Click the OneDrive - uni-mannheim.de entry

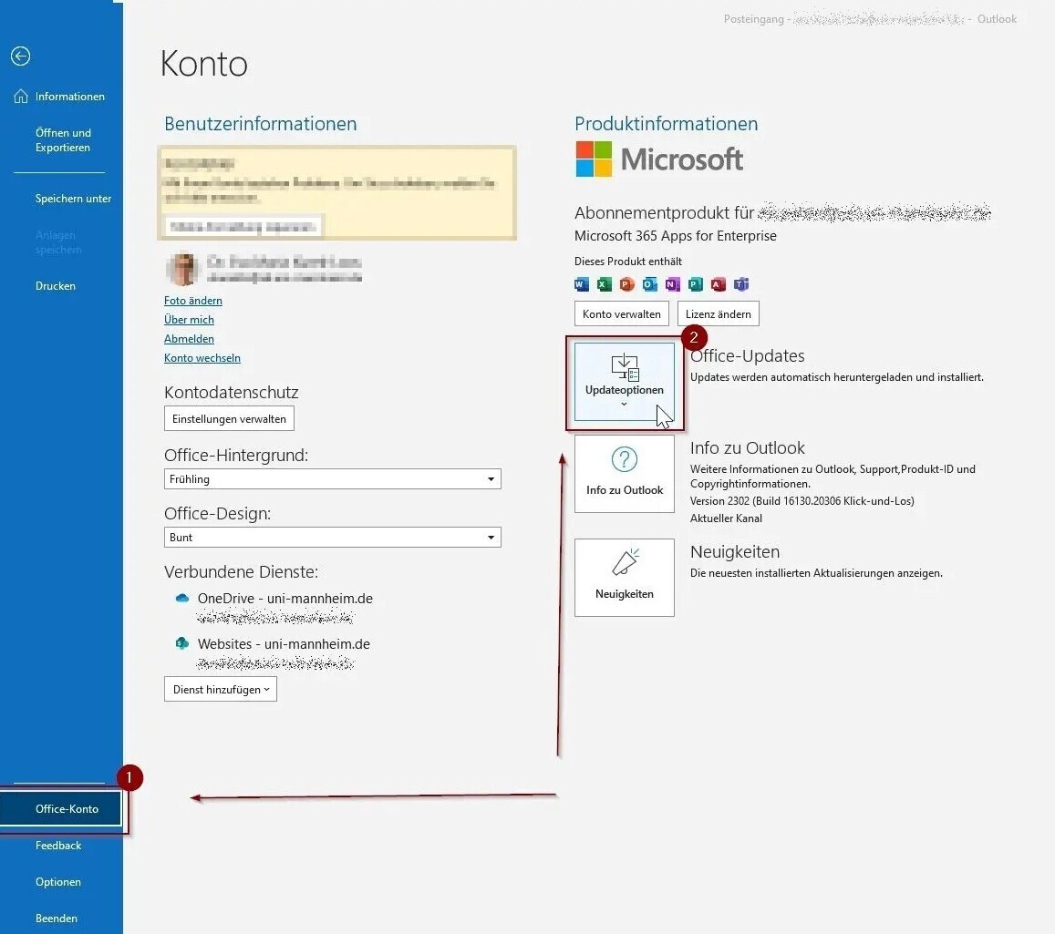284,599
